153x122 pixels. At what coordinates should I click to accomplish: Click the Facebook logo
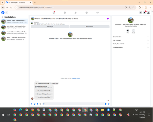(x=3, y=13)
